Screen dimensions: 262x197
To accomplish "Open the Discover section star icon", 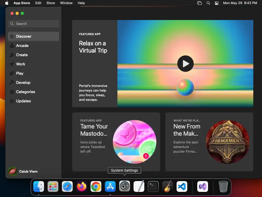I will pyautogui.click(x=12, y=36).
